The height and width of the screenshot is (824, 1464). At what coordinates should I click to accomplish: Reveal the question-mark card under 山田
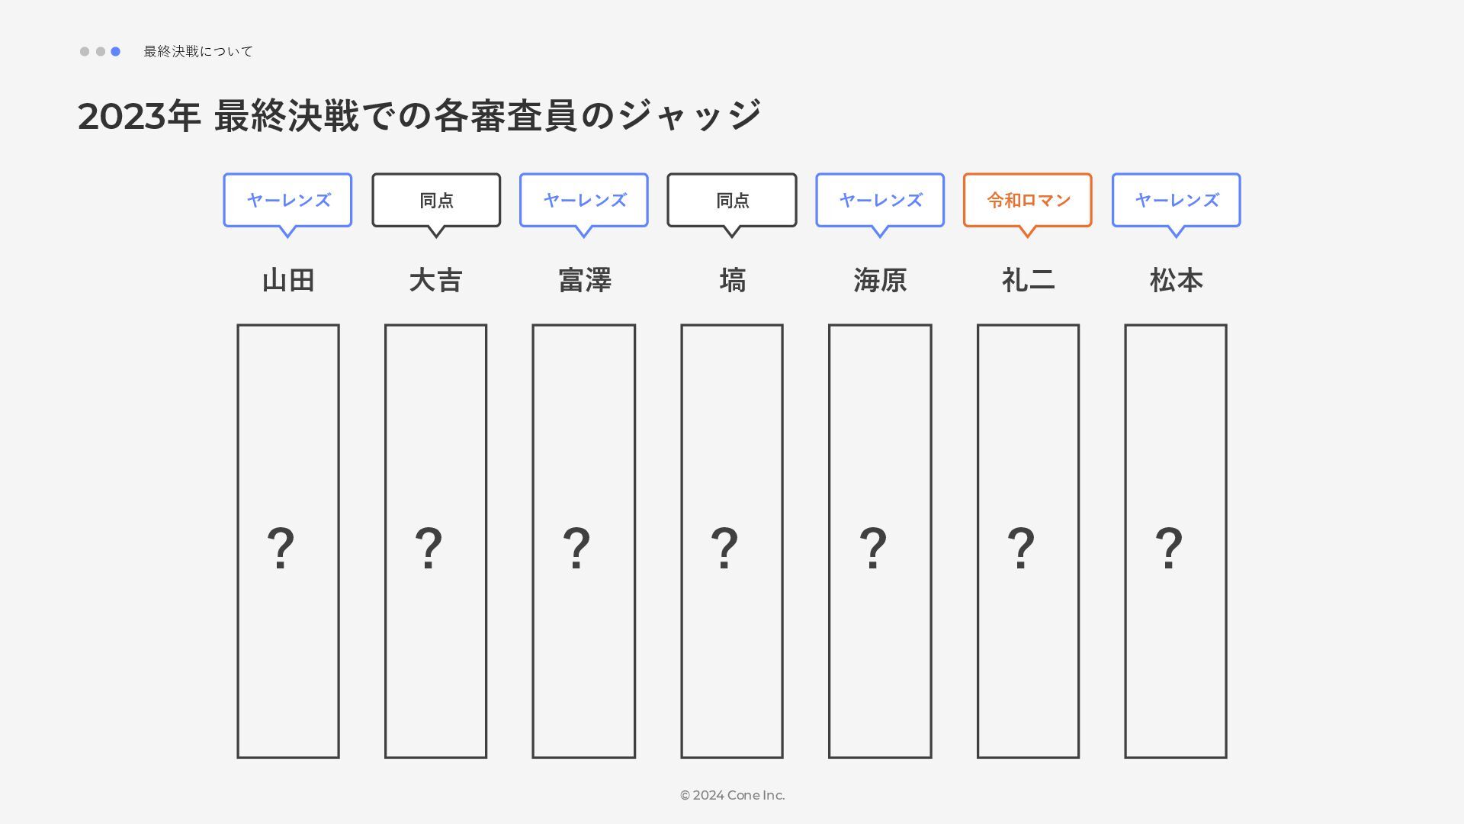288,542
